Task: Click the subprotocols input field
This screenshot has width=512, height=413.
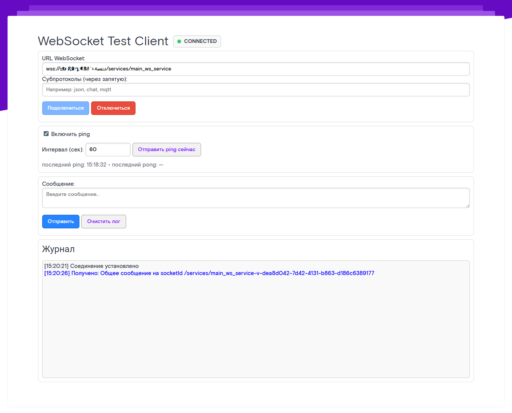Action: coord(256,90)
